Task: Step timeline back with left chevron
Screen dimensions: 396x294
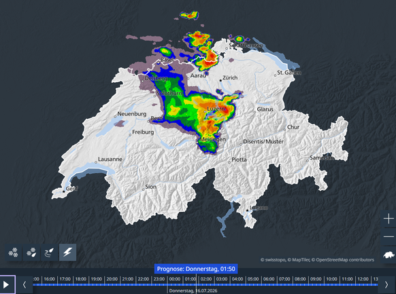Action: coord(24,284)
